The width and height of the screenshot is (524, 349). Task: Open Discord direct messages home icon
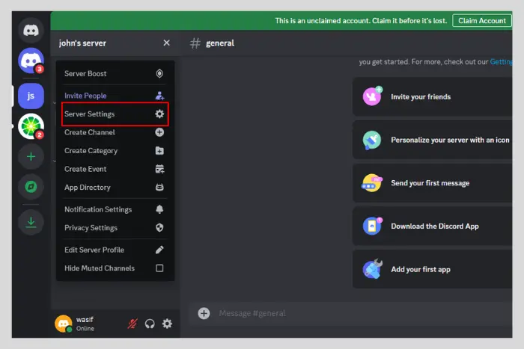point(31,31)
